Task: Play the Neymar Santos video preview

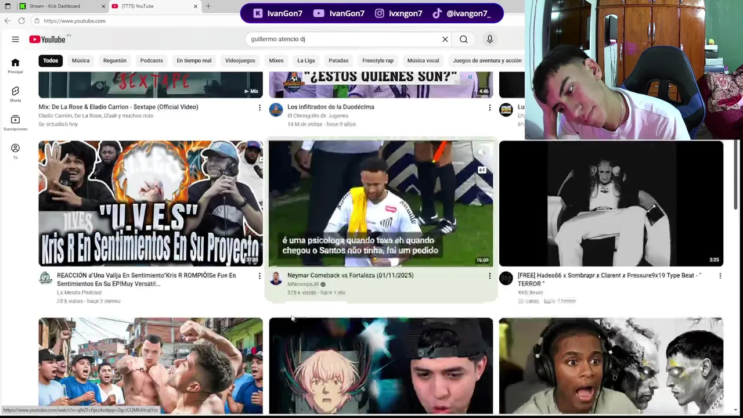Action: tap(381, 203)
